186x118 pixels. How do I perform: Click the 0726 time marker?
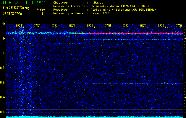[108, 26]
